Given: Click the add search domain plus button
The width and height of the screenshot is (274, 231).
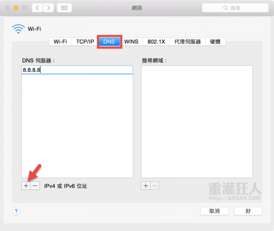Looking at the screenshot, I should 146,186.
